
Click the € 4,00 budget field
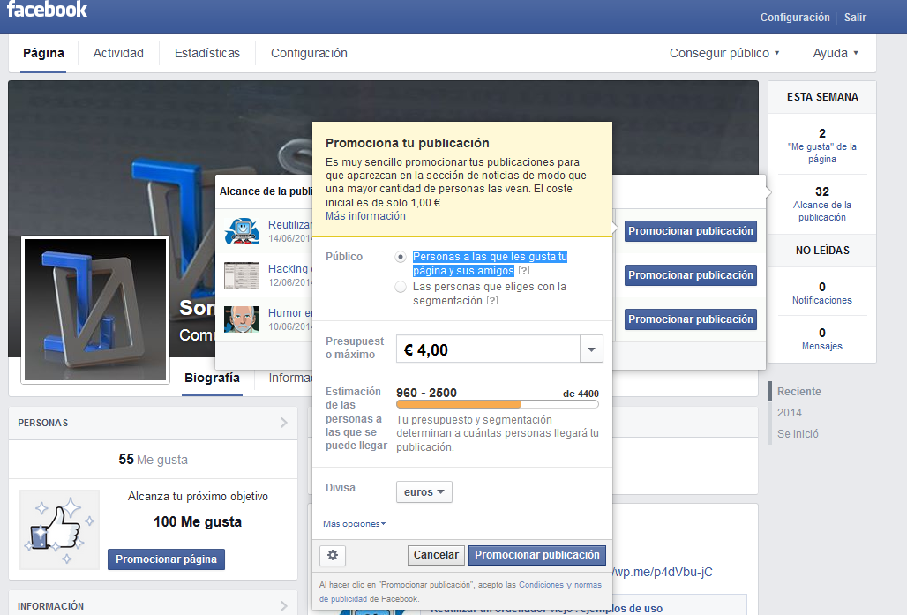click(488, 349)
